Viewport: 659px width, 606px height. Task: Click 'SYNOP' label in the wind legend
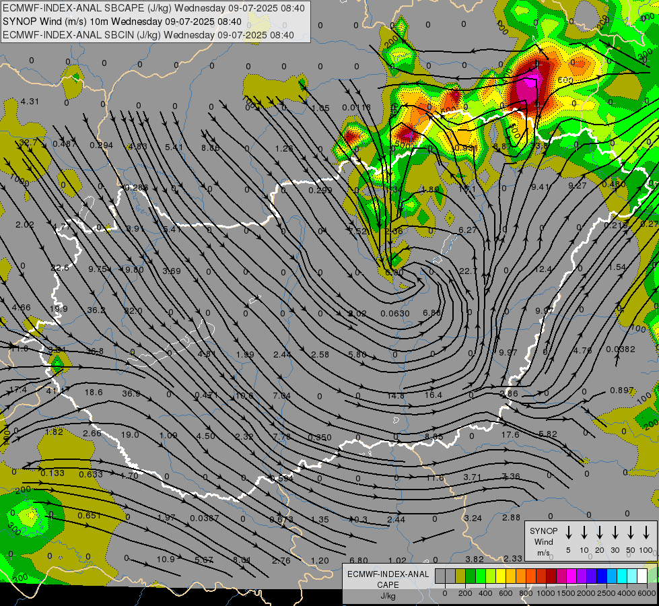coord(543,531)
